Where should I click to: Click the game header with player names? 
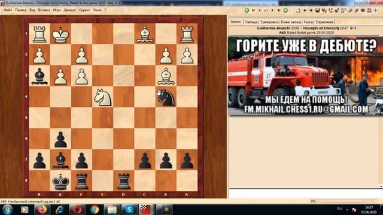point(306,28)
